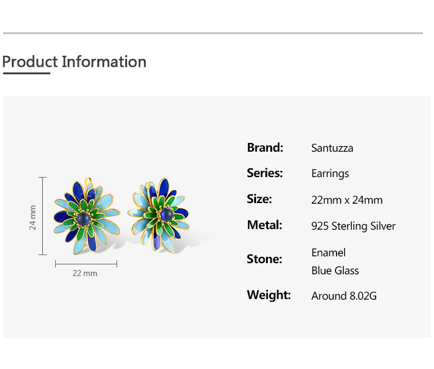Click the Weight: label

click(x=268, y=295)
